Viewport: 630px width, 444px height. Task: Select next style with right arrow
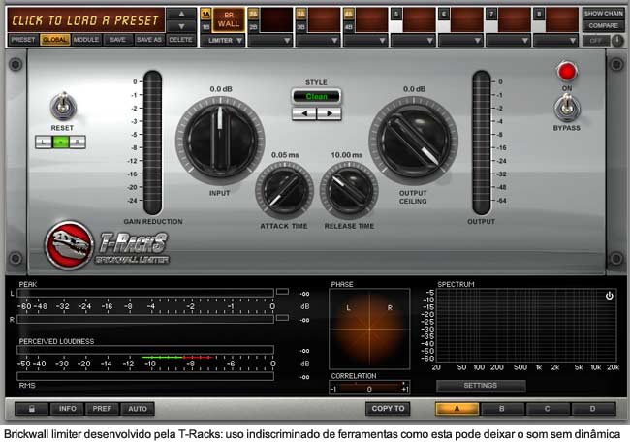pos(329,113)
